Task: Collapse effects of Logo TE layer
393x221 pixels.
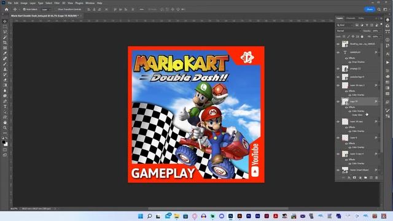Action: click(x=379, y=101)
